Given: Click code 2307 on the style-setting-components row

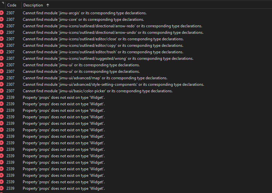Looking at the screenshot, I should coord(10,84).
